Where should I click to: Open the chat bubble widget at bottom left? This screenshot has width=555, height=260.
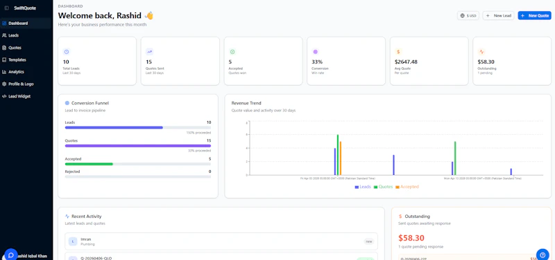[x=10, y=254]
